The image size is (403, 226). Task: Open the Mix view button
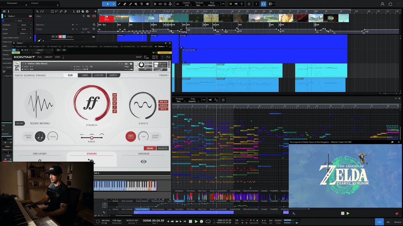(x=388, y=222)
